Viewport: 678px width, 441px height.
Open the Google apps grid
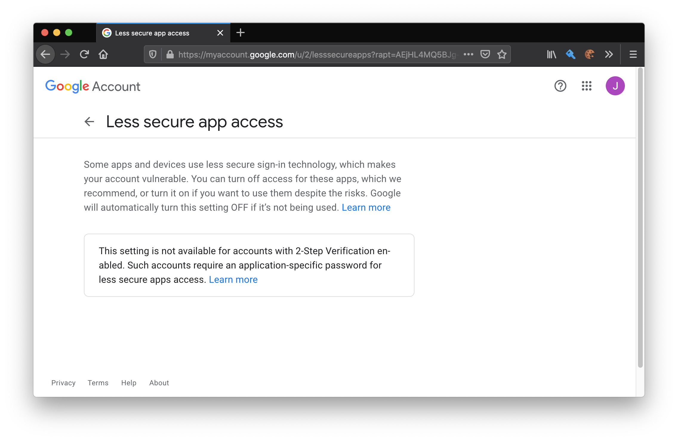[587, 86]
